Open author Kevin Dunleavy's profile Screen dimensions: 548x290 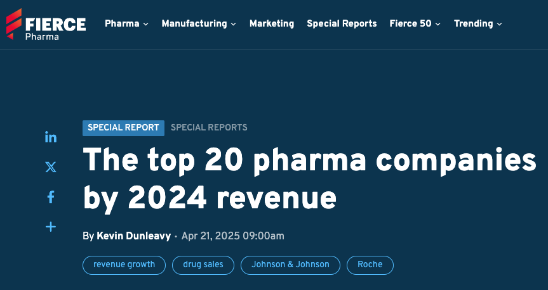133,236
